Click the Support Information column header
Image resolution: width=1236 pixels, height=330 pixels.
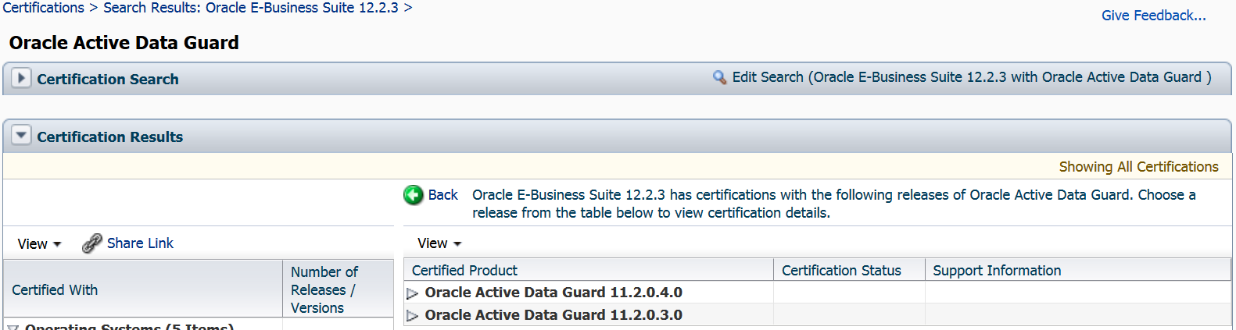[997, 271]
